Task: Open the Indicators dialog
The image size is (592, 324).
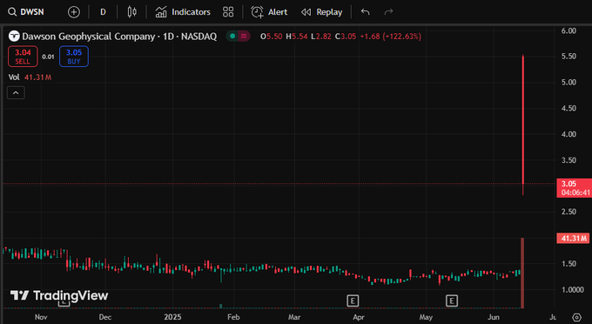Action: click(183, 12)
